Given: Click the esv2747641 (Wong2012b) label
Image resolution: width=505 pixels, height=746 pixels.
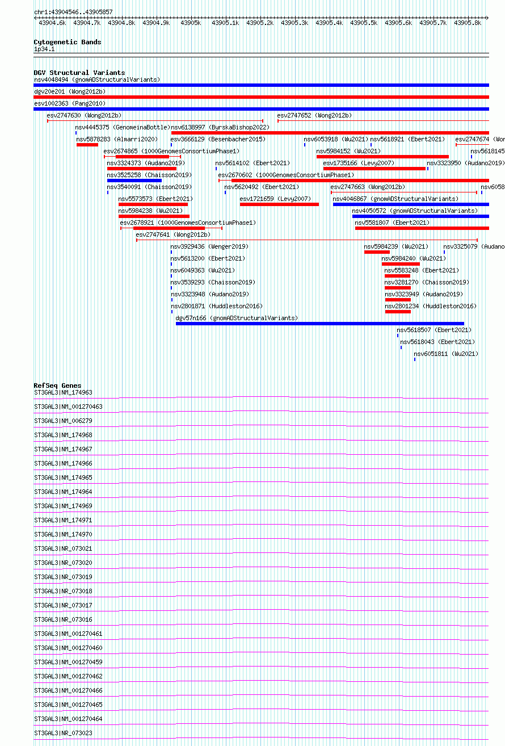Looking at the screenshot, I should click(173, 234).
